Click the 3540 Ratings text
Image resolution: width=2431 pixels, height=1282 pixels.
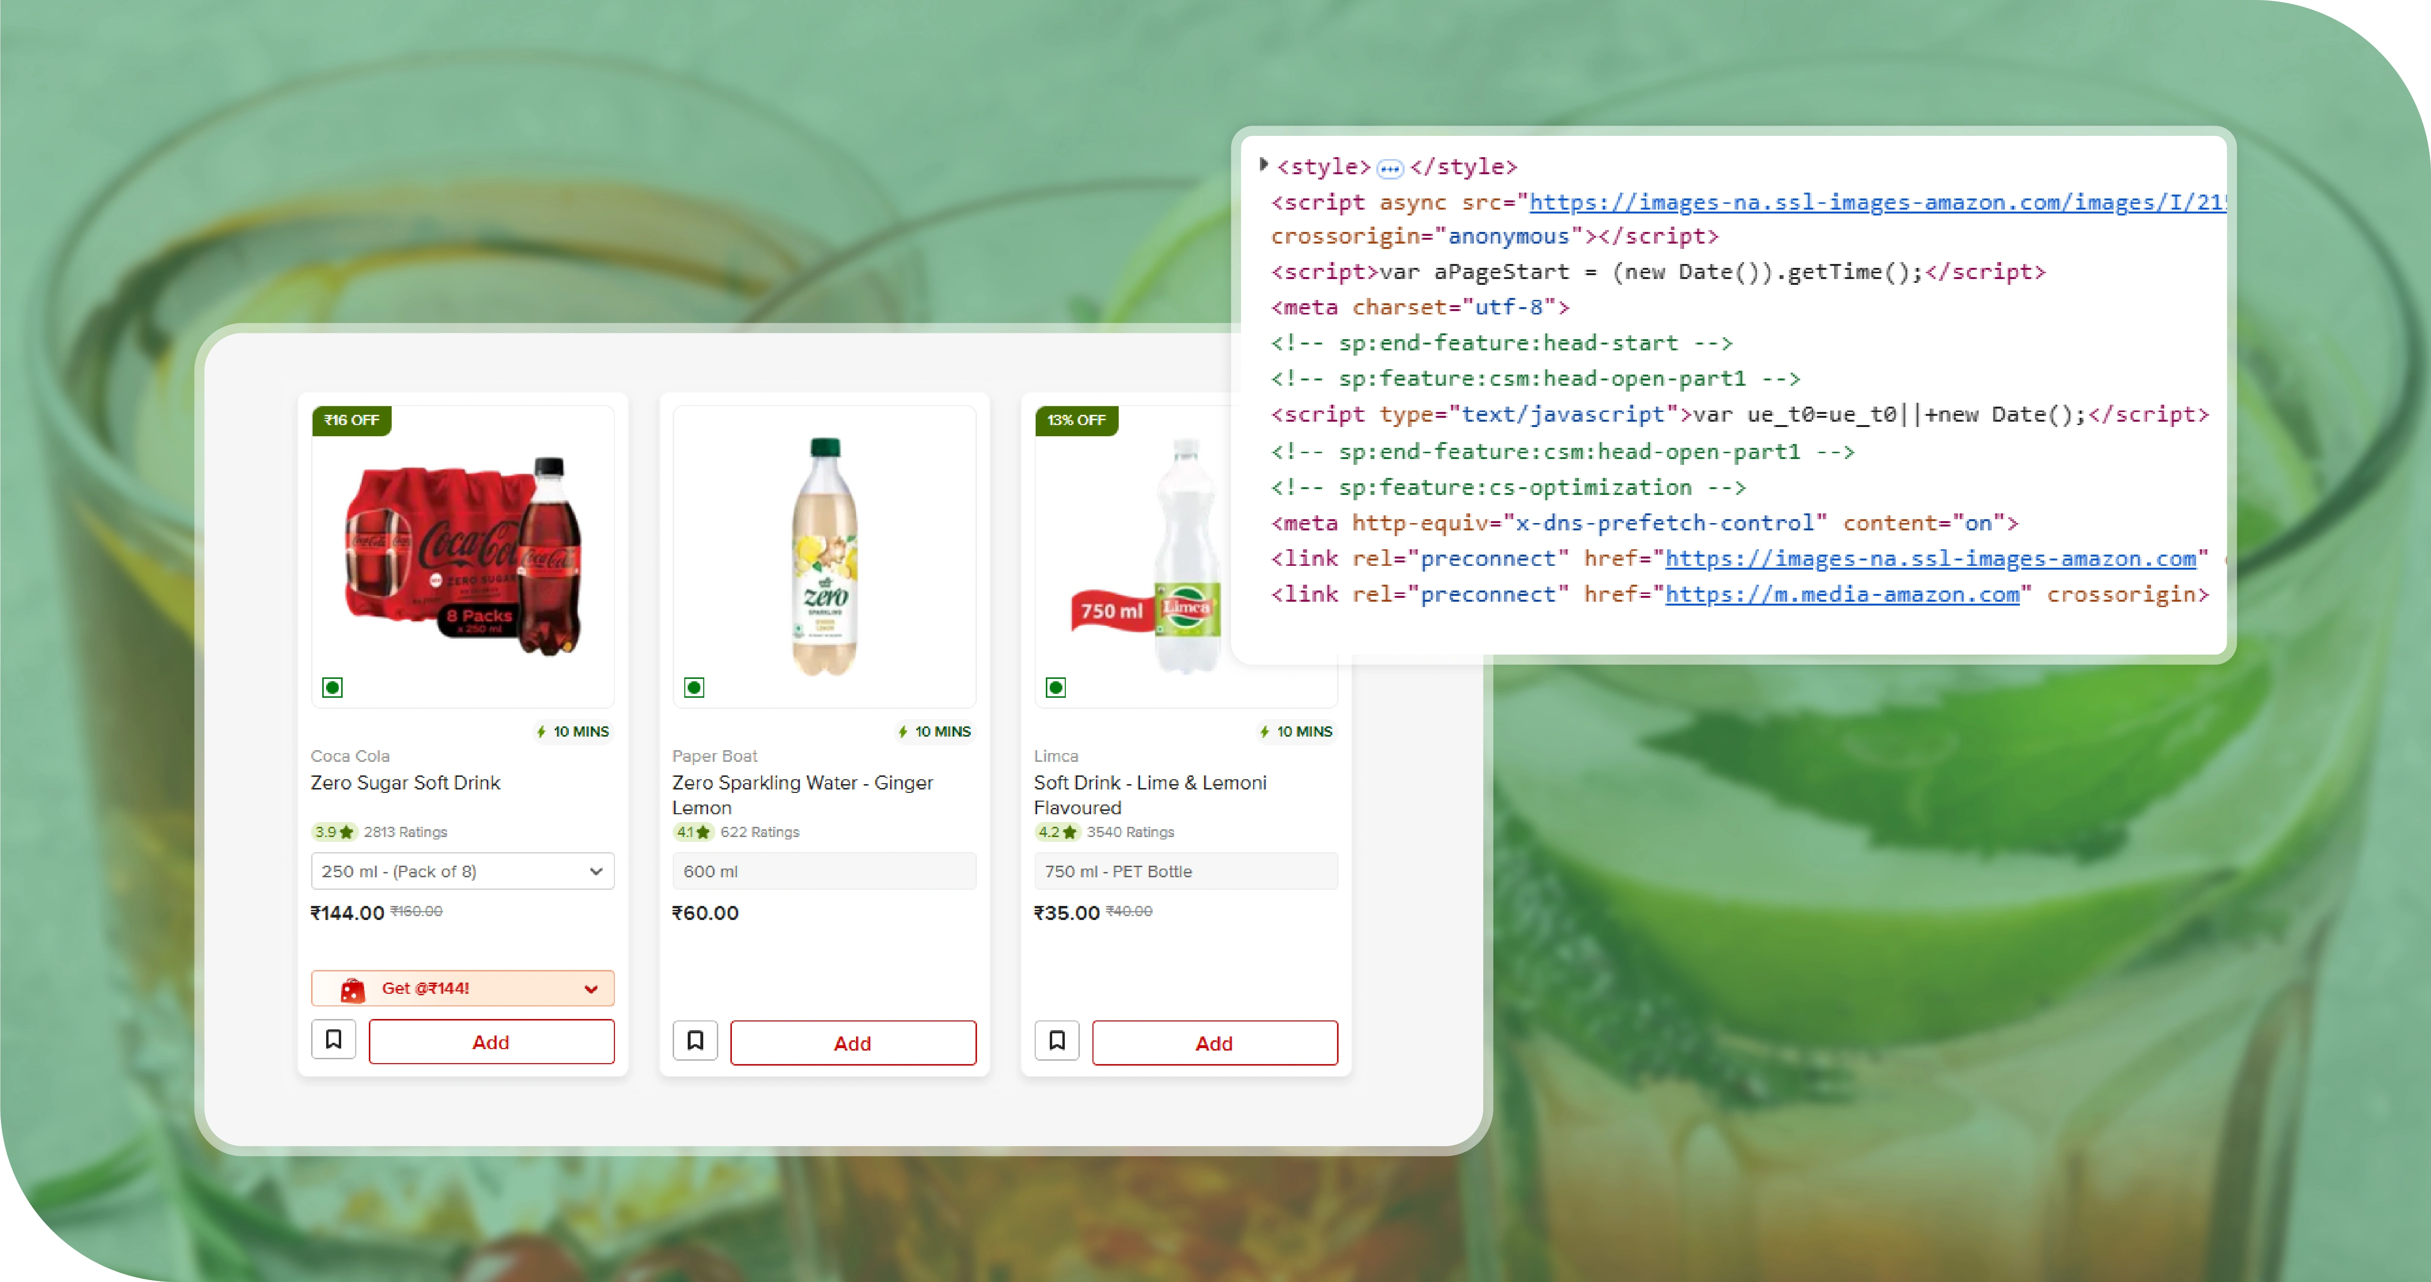click(1130, 832)
